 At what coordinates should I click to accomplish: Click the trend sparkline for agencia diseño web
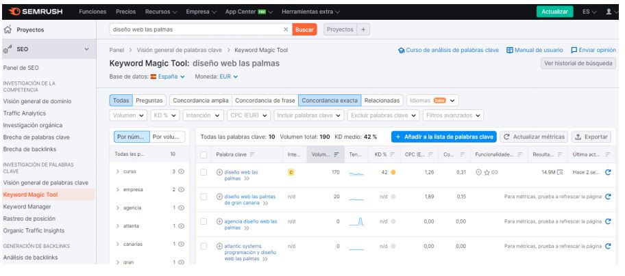coord(356,221)
